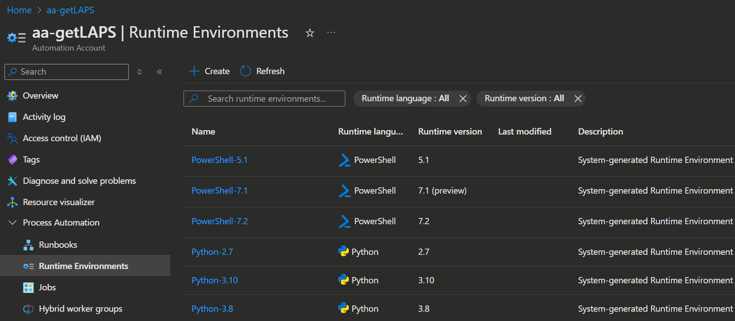
Task: Open Resource visualizer in sidebar
Action: (59, 202)
